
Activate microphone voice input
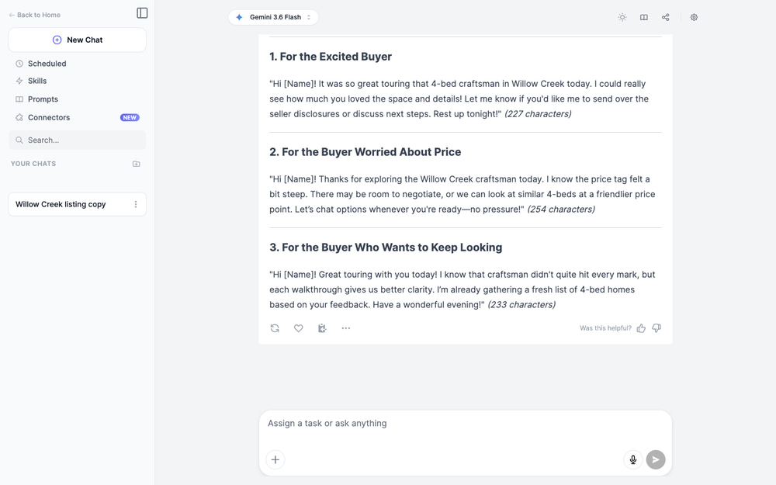[633, 459]
